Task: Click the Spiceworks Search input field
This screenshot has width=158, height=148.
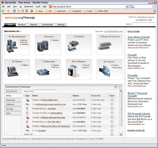Action: [x=143, y=24]
